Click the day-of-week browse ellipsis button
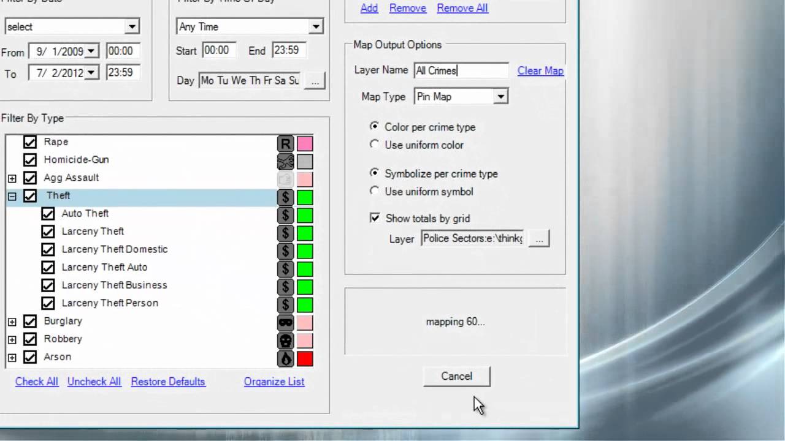Image resolution: width=785 pixels, height=441 pixels. click(x=315, y=81)
